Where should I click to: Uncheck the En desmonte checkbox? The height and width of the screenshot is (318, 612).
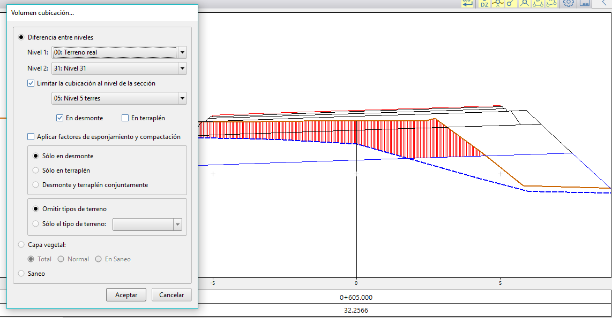pos(60,118)
